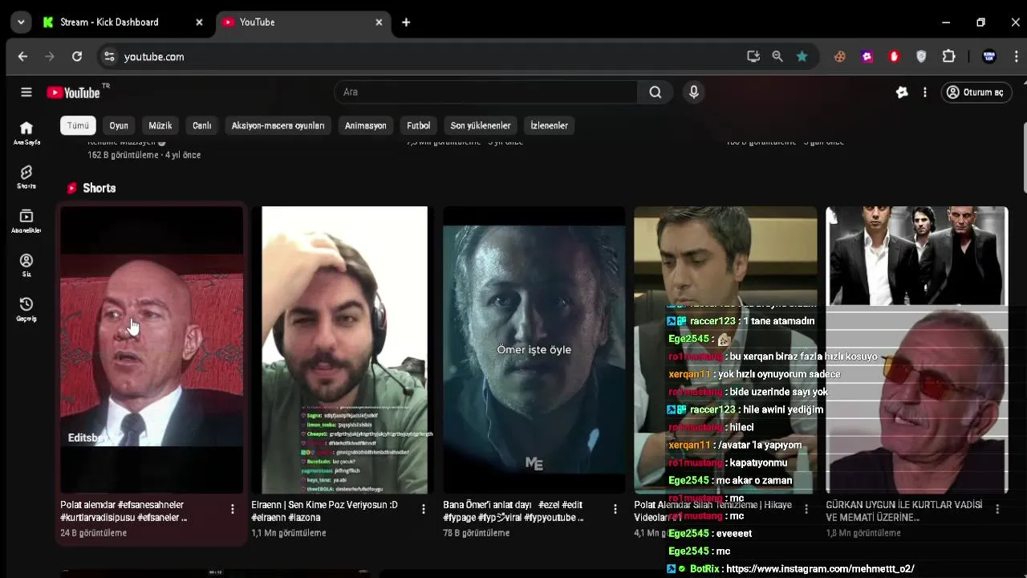Image resolution: width=1027 pixels, height=578 pixels.
Task: Close the Kick Dashboard tab
Action: [199, 22]
